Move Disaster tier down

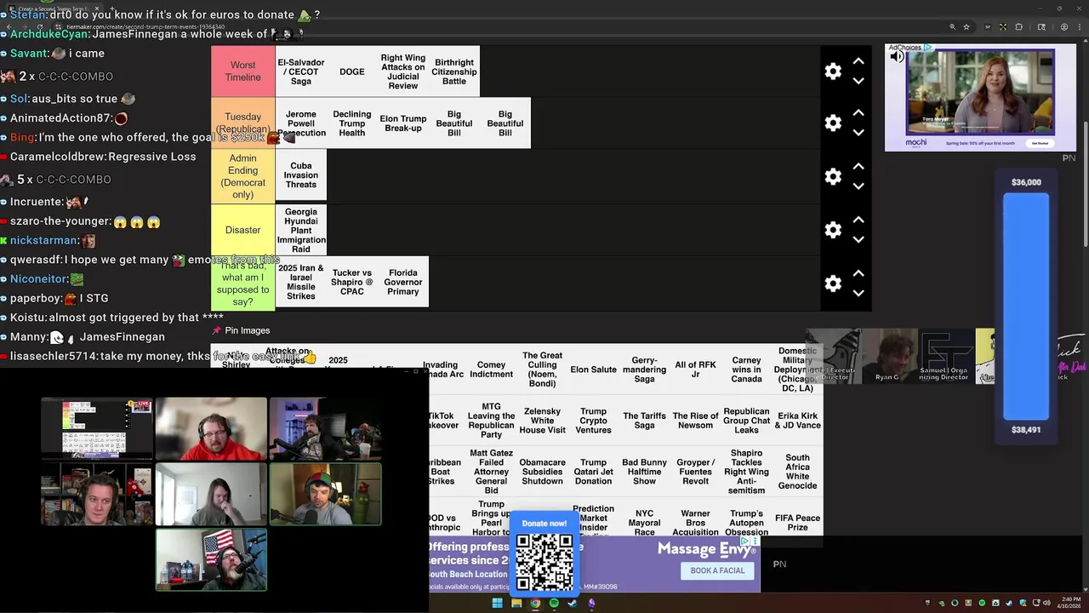tap(858, 239)
